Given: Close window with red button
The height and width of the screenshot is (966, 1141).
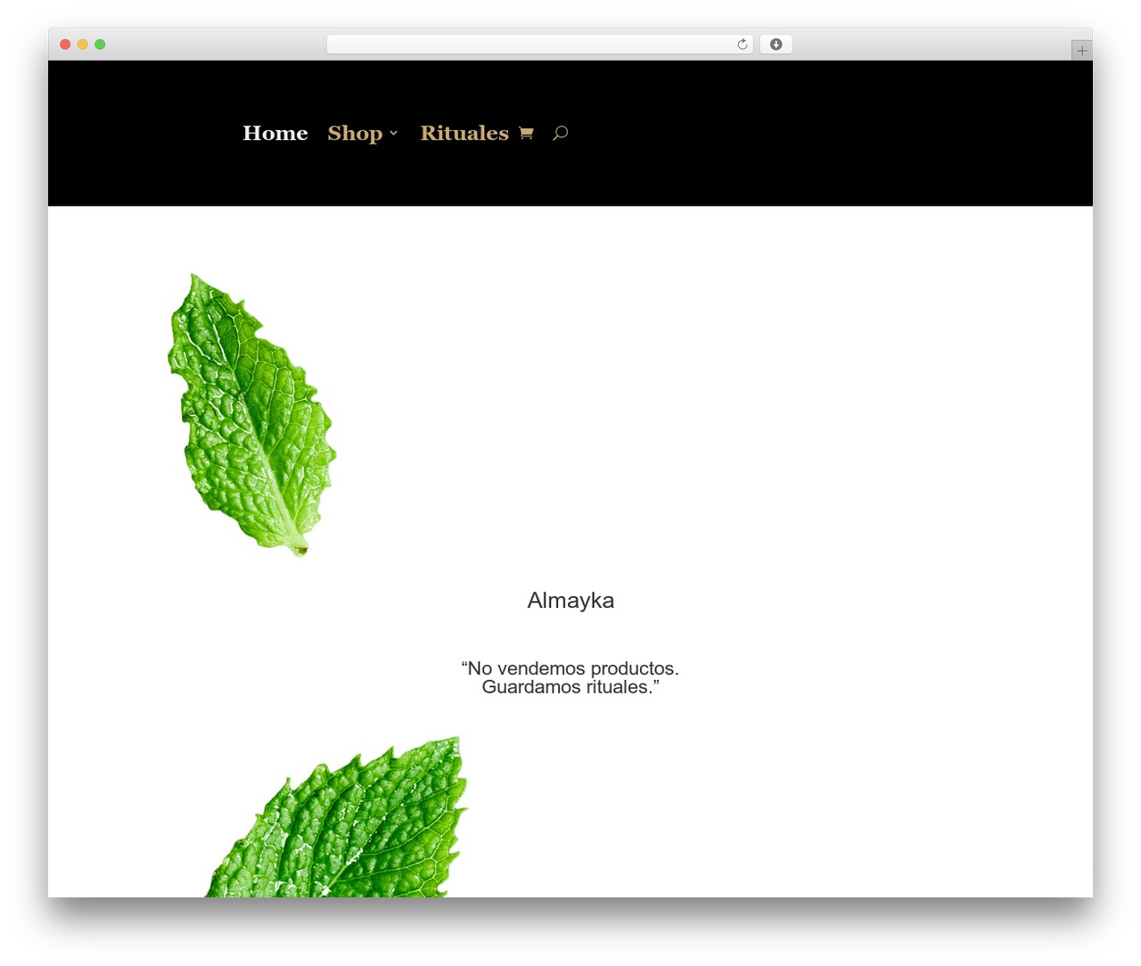Looking at the screenshot, I should [65, 45].
